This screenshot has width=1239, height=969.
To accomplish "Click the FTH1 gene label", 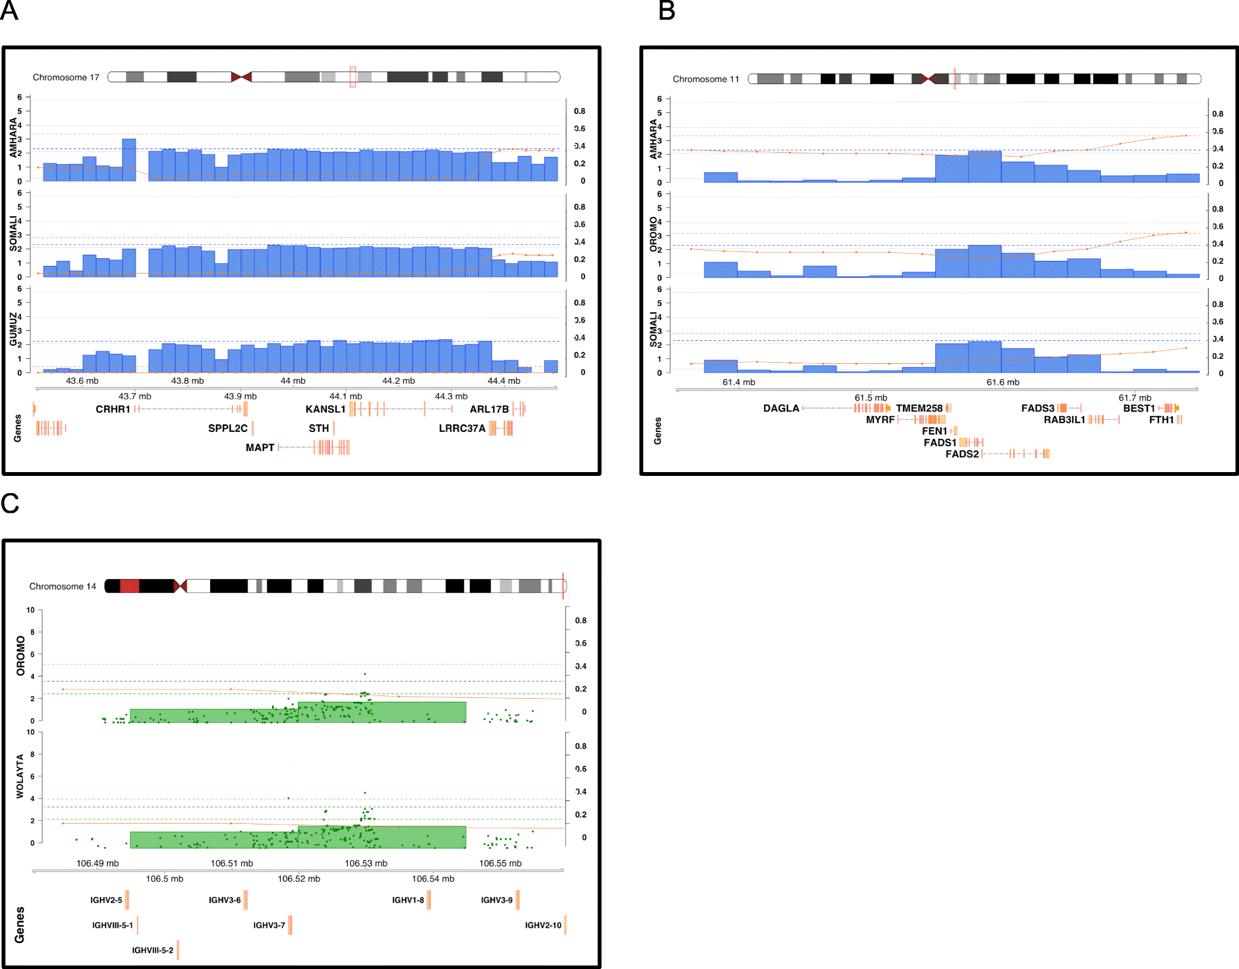I will [x=1161, y=419].
